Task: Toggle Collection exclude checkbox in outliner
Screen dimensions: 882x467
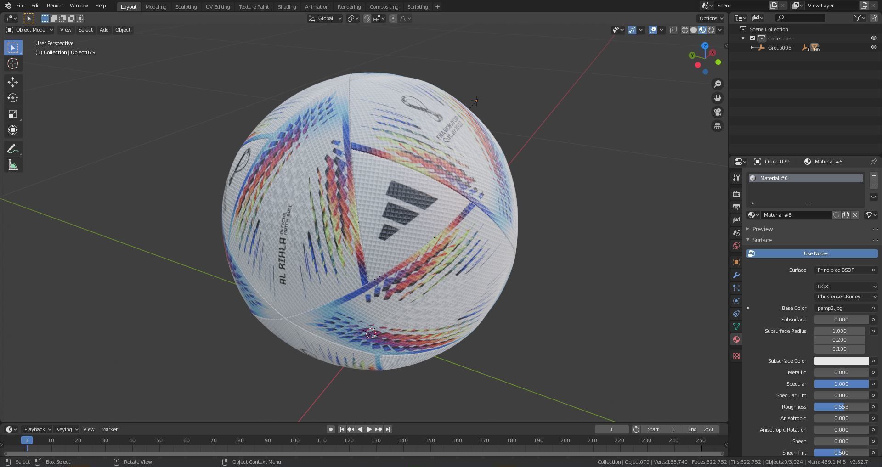Action: pyautogui.click(x=752, y=39)
